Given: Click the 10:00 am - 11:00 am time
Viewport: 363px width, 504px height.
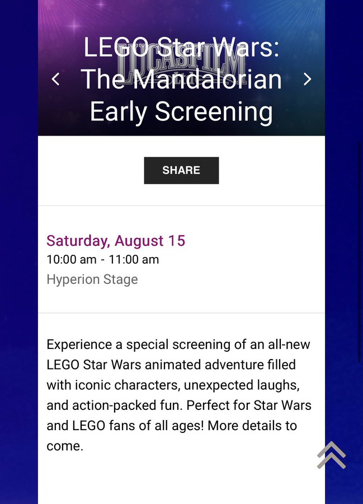Looking at the screenshot, I should click(103, 260).
